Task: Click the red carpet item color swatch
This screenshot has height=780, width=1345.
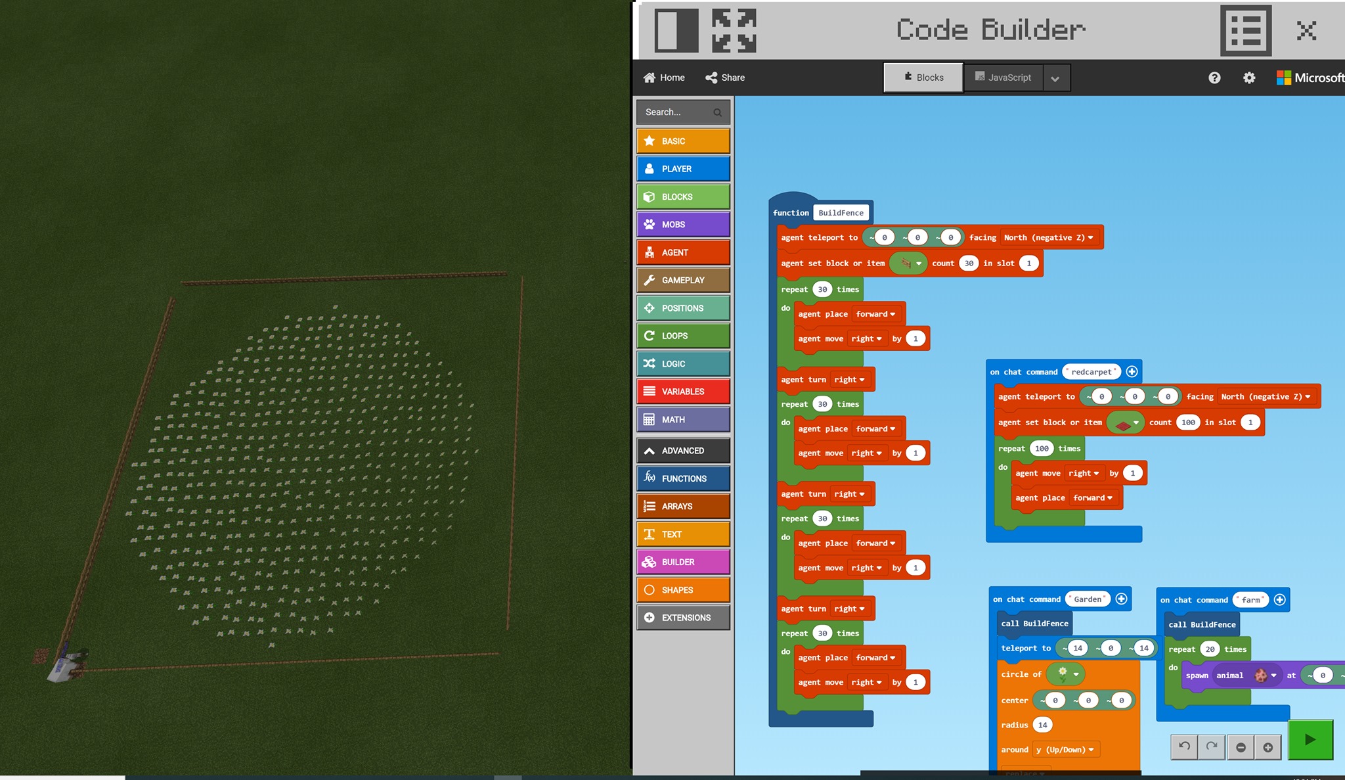Action: coord(1122,423)
